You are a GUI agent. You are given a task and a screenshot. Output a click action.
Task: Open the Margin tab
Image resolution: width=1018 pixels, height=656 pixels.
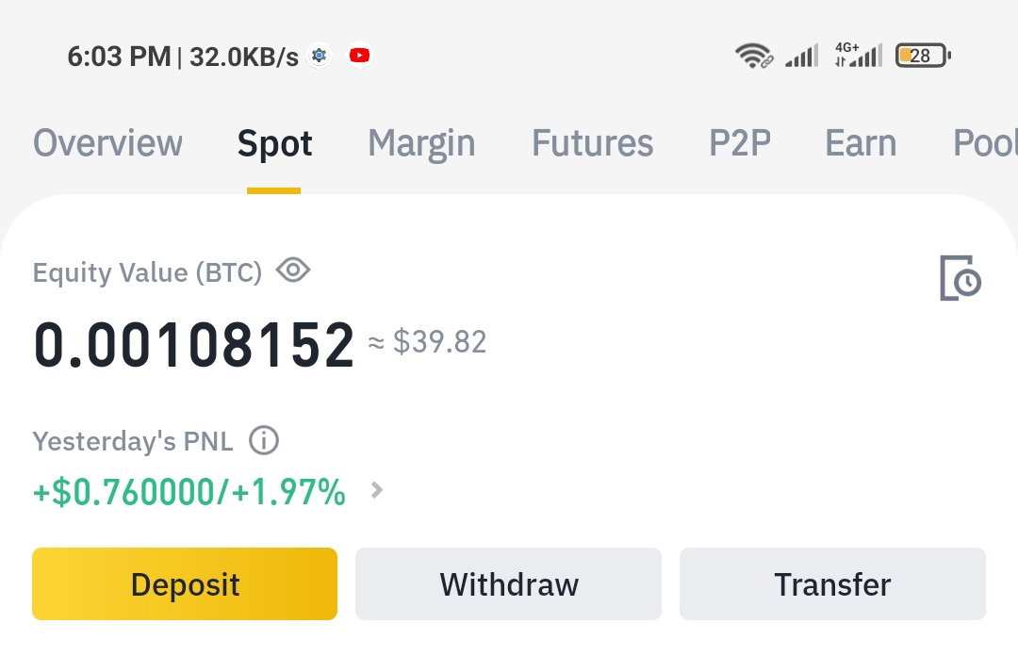pyautogui.click(x=421, y=144)
